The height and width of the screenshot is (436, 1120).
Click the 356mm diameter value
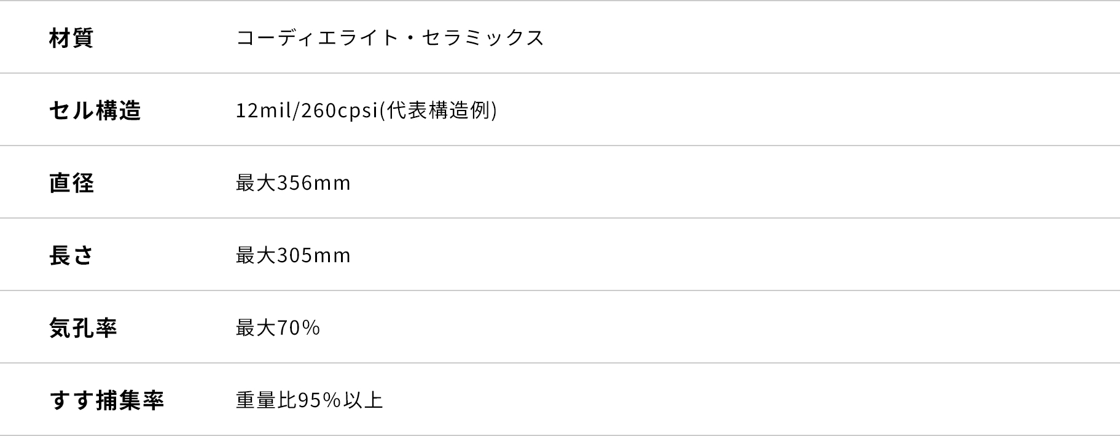(x=314, y=183)
